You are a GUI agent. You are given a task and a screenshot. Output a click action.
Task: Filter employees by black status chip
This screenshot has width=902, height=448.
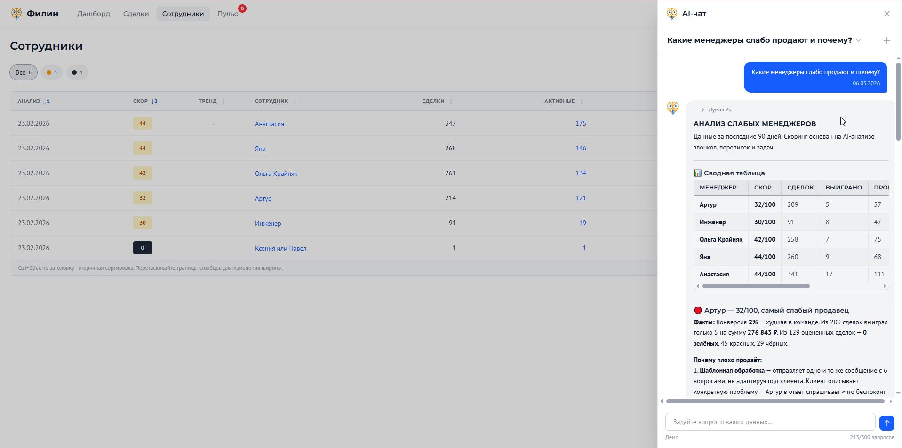pyautogui.click(x=77, y=72)
